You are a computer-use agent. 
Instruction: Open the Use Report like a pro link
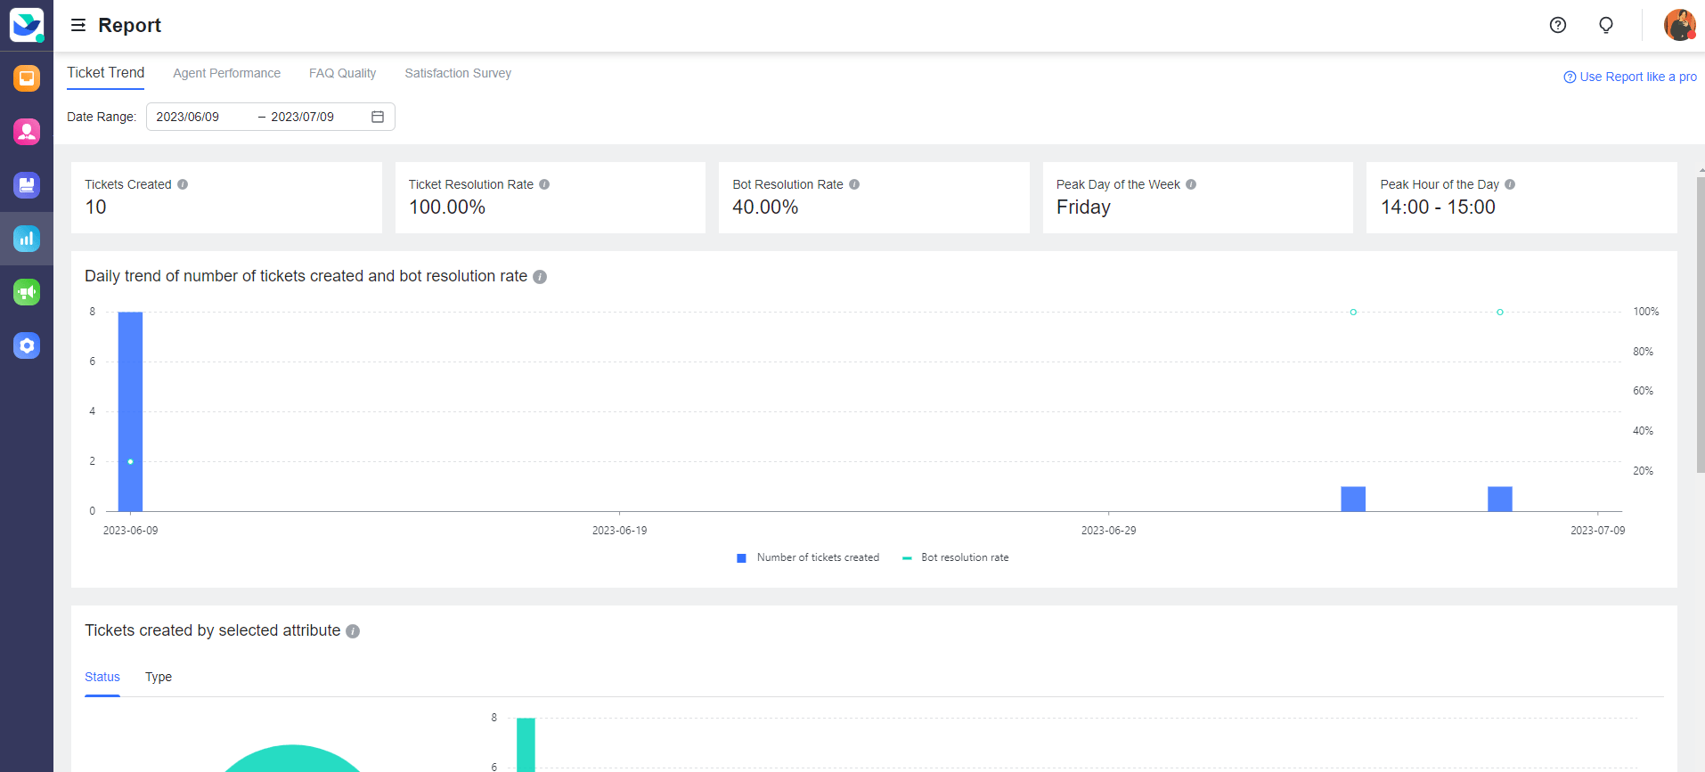[x=1630, y=77]
